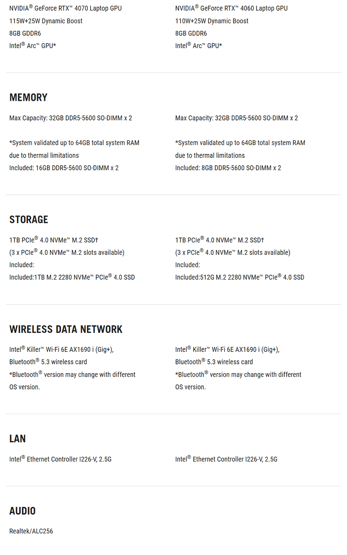Click the WIRELESS DATA NETWORK heading
Image resolution: width=347 pixels, height=555 pixels.
[x=66, y=329]
